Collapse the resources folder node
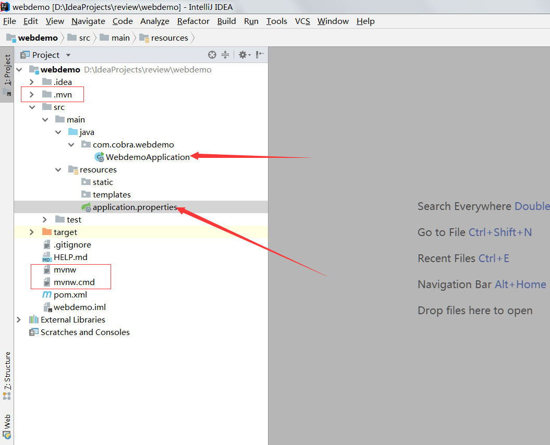This screenshot has height=445, width=550. [x=58, y=170]
